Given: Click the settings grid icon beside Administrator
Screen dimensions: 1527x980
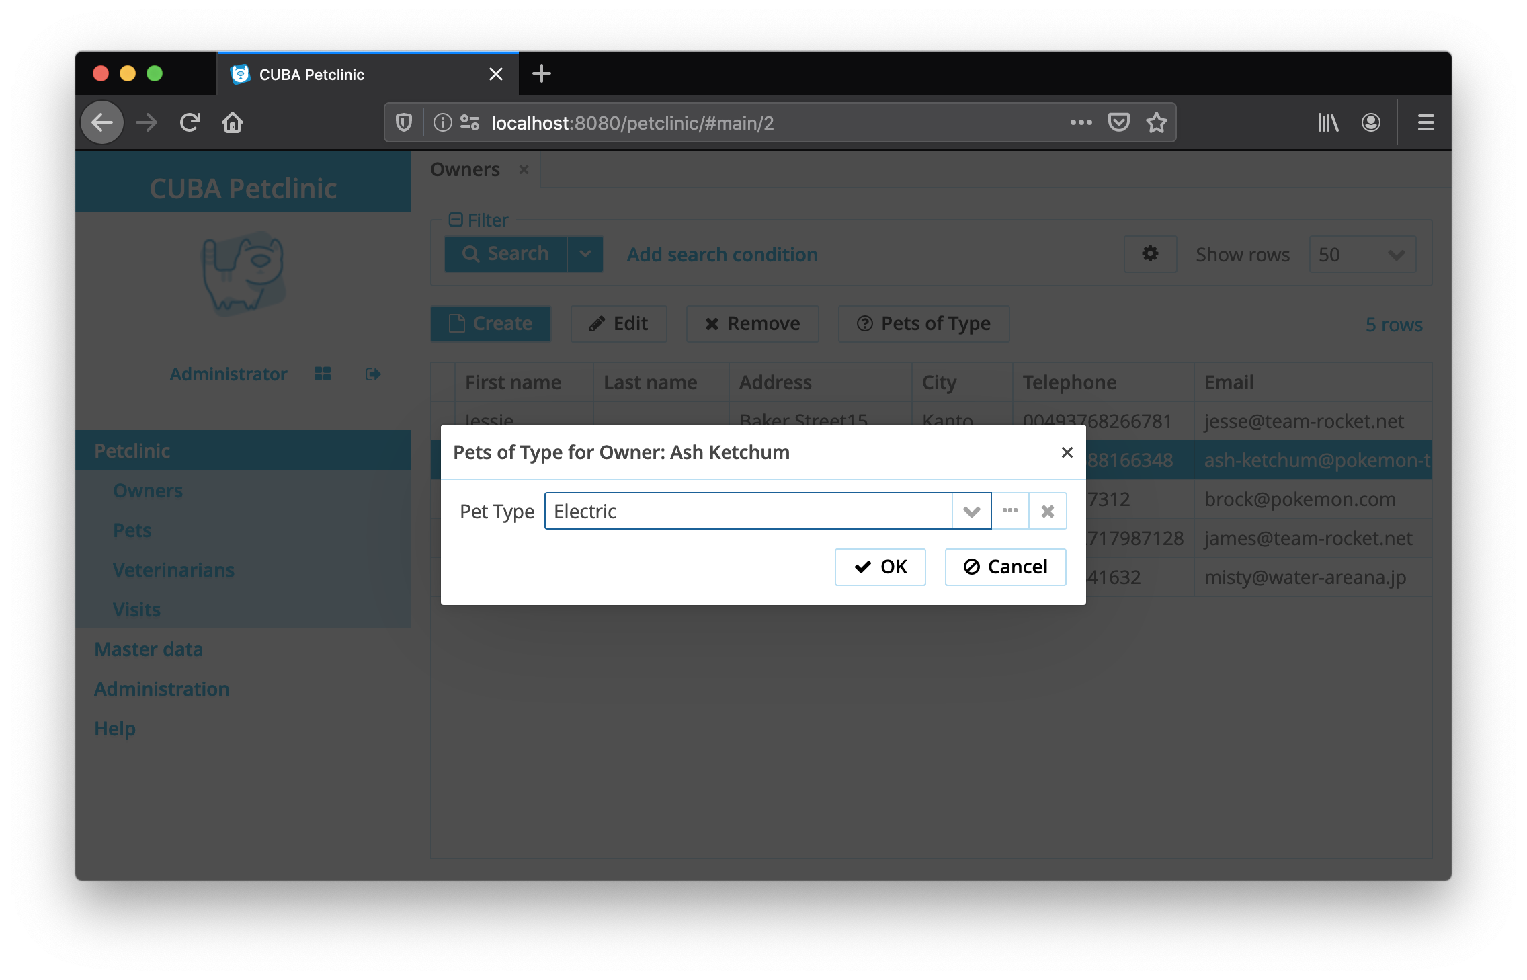Looking at the screenshot, I should (x=323, y=374).
